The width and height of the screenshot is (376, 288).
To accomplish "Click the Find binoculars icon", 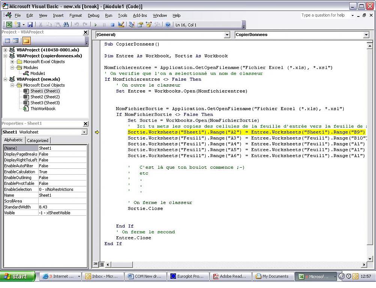I will (x=66, y=25).
